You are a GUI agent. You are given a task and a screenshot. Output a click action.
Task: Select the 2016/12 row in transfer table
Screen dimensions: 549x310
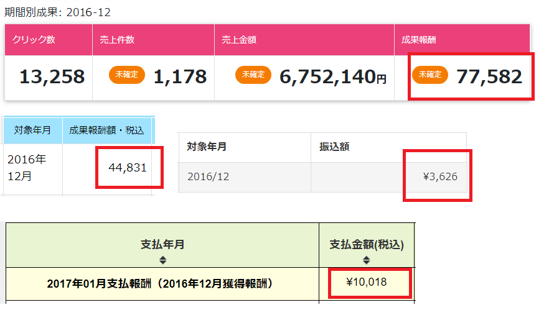244,177
